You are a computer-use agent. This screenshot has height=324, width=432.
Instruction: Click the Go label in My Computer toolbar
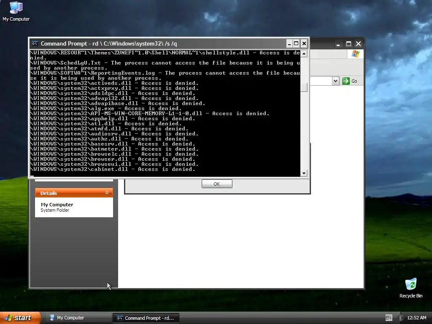pyautogui.click(x=354, y=81)
